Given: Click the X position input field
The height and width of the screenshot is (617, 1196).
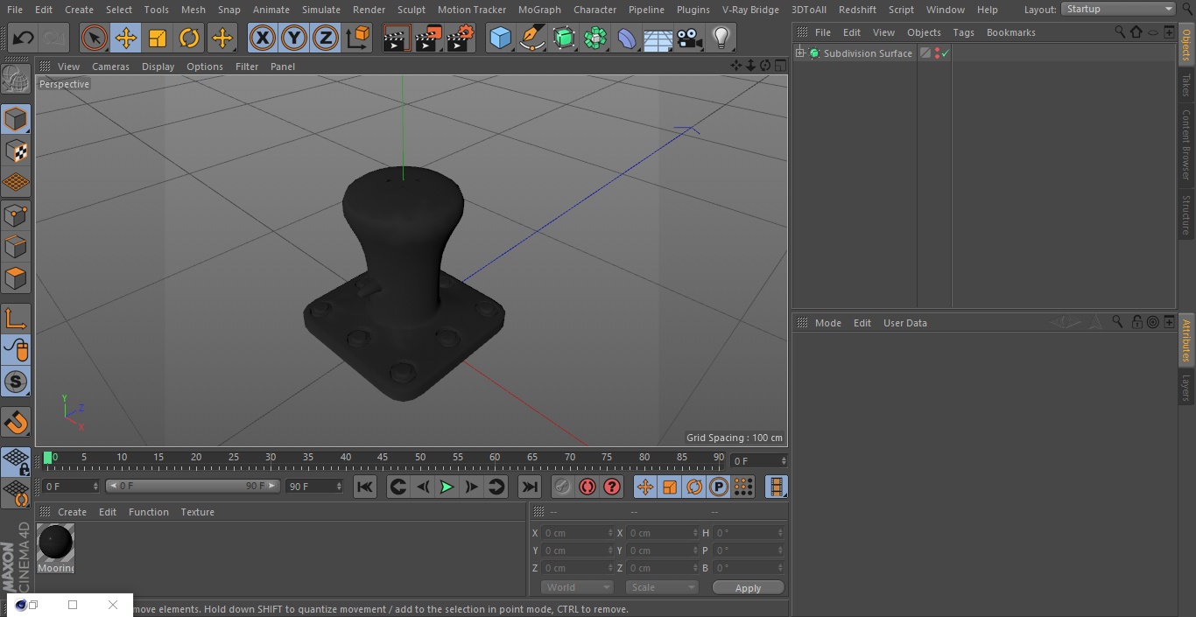Looking at the screenshot, I should pos(578,533).
